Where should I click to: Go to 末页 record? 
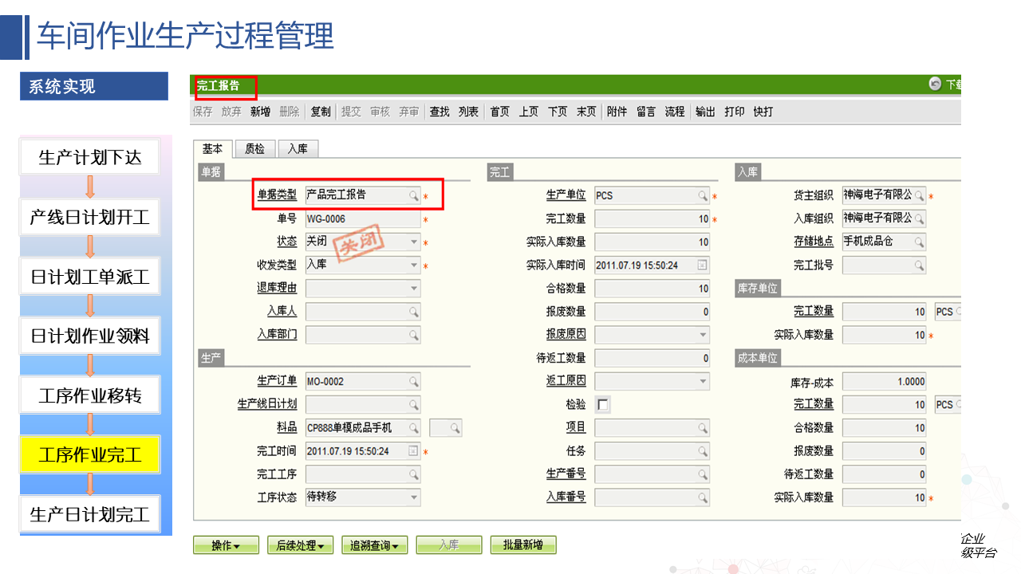(586, 112)
